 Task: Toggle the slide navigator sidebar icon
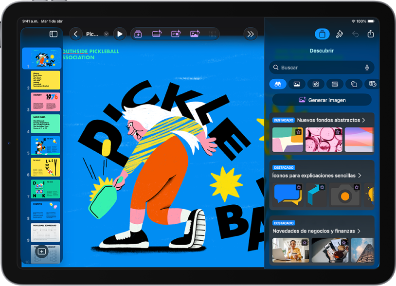(x=54, y=34)
